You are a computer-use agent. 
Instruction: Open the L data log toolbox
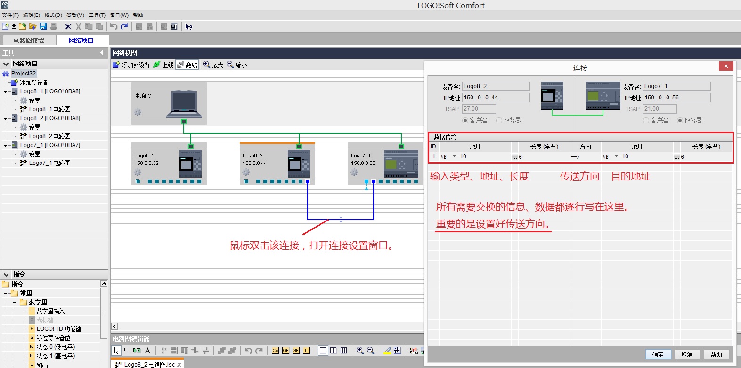(306, 351)
